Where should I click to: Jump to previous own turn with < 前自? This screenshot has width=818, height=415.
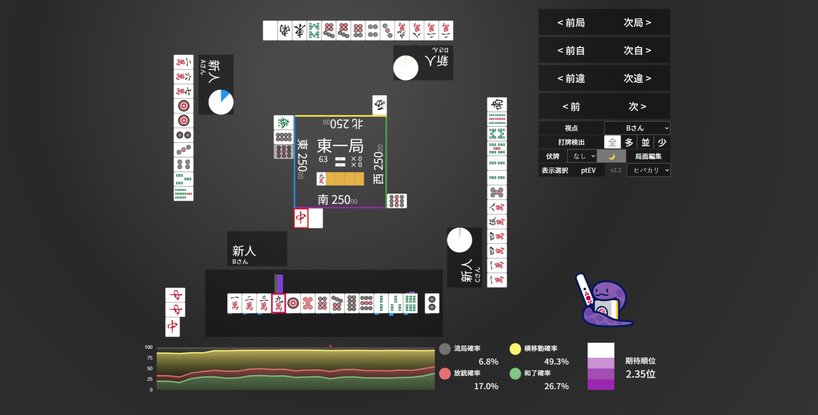coord(571,51)
